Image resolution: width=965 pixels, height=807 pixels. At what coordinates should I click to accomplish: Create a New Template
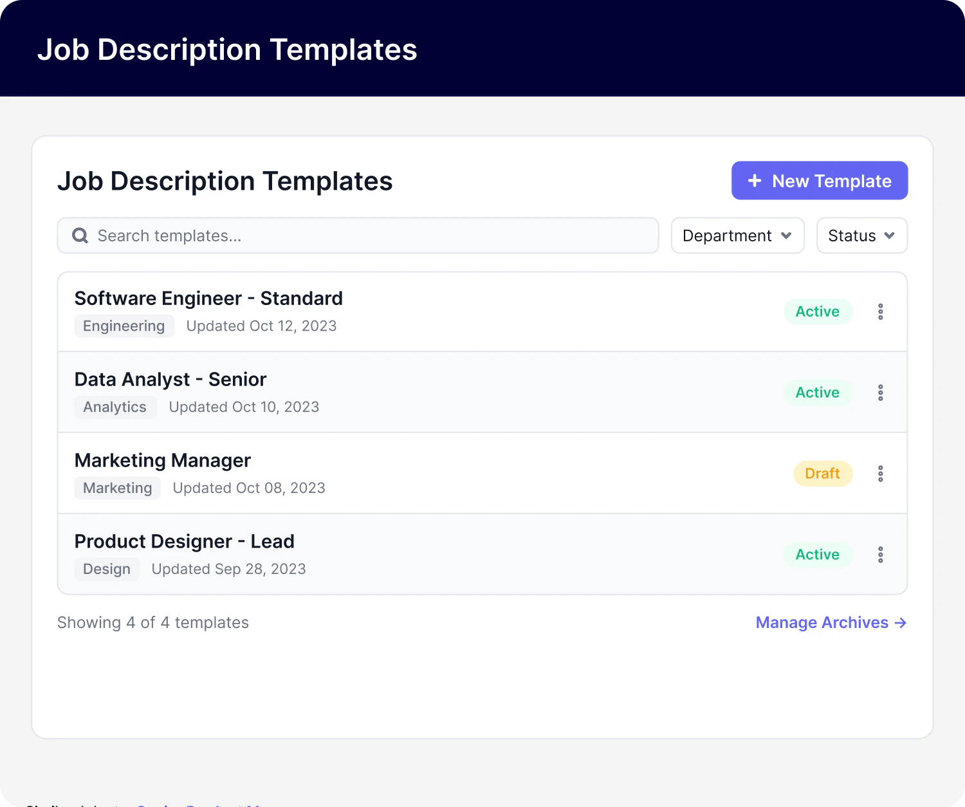pos(820,180)
